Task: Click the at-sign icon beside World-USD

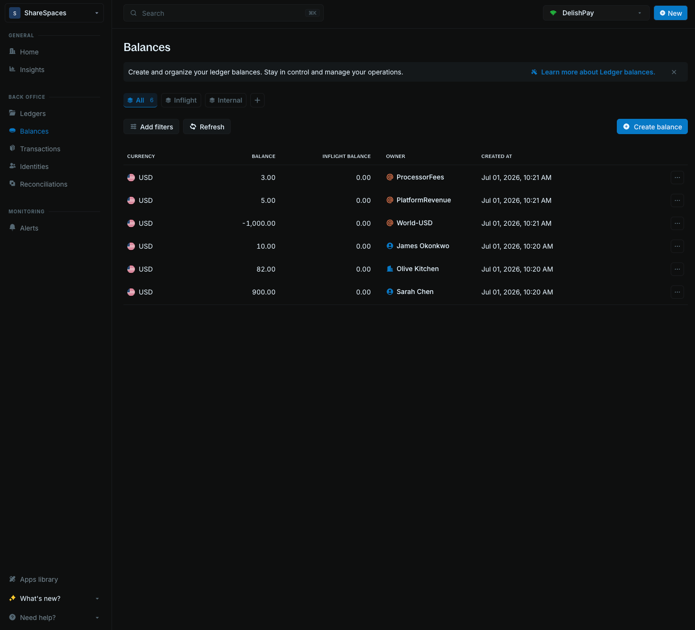Action: [390, 223]
